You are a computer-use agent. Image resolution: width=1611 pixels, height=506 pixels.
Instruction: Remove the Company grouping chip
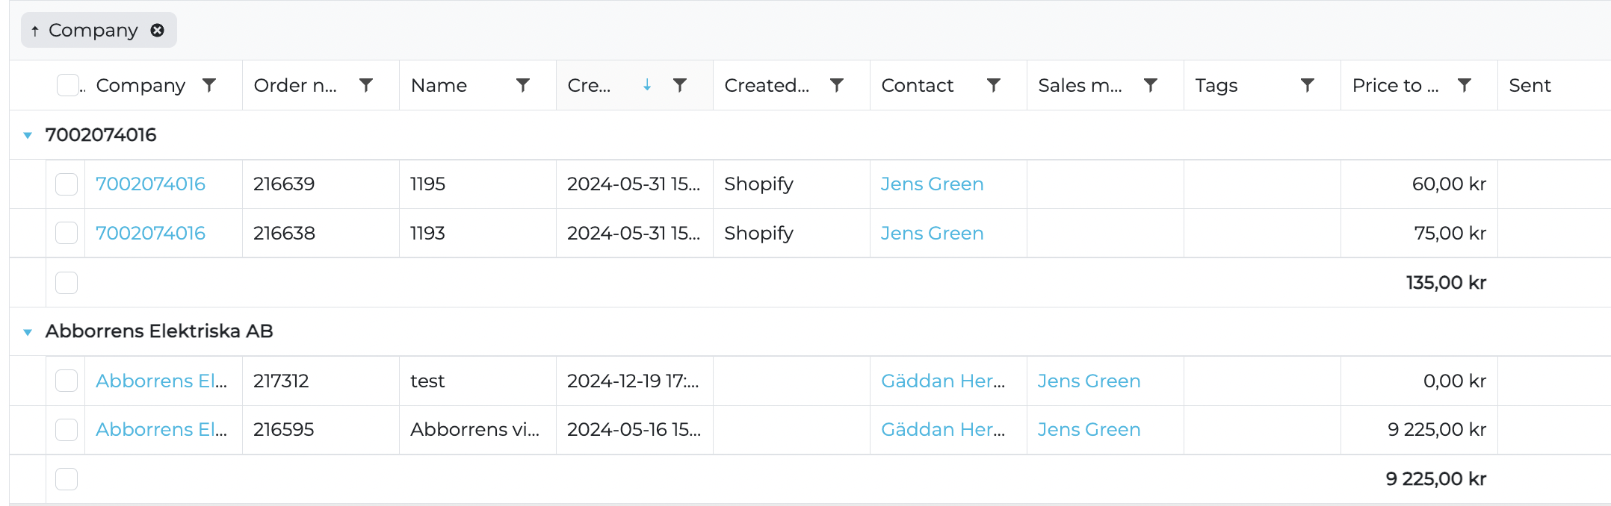[157, 31]
